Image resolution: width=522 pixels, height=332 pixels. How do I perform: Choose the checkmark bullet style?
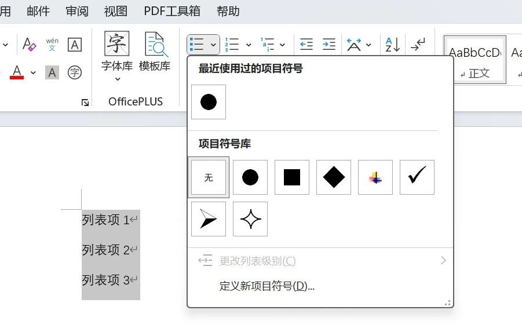point(417,177)
